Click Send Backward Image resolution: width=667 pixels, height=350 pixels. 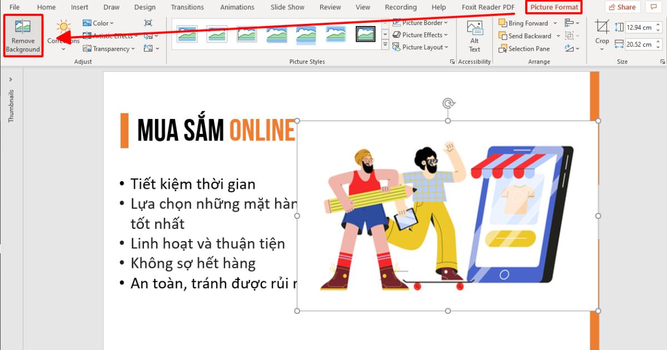coord(525,36)
